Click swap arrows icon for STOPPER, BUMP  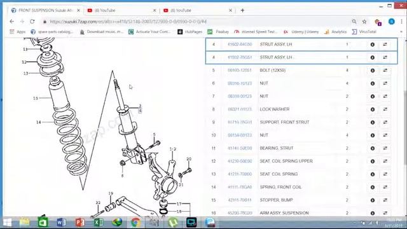click(385, 200)
